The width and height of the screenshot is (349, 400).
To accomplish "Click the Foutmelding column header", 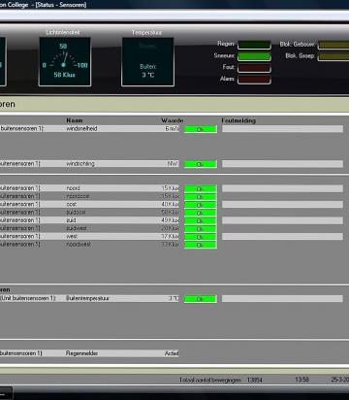I will point(238,120).
